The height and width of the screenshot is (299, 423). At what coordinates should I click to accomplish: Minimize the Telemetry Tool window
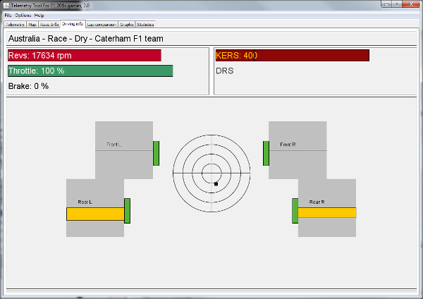[386, 4]
